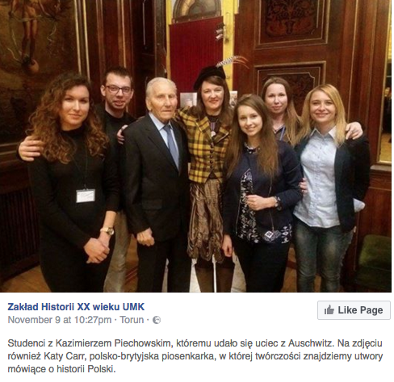Click the thumbs-up icon on Like Page

[329, 310]
